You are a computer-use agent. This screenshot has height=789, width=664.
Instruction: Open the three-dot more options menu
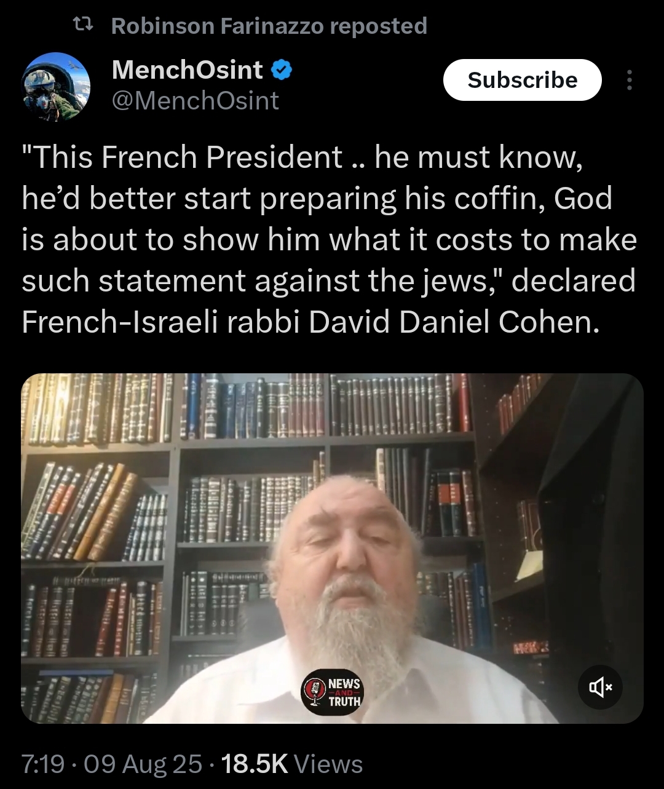(628, 80)
